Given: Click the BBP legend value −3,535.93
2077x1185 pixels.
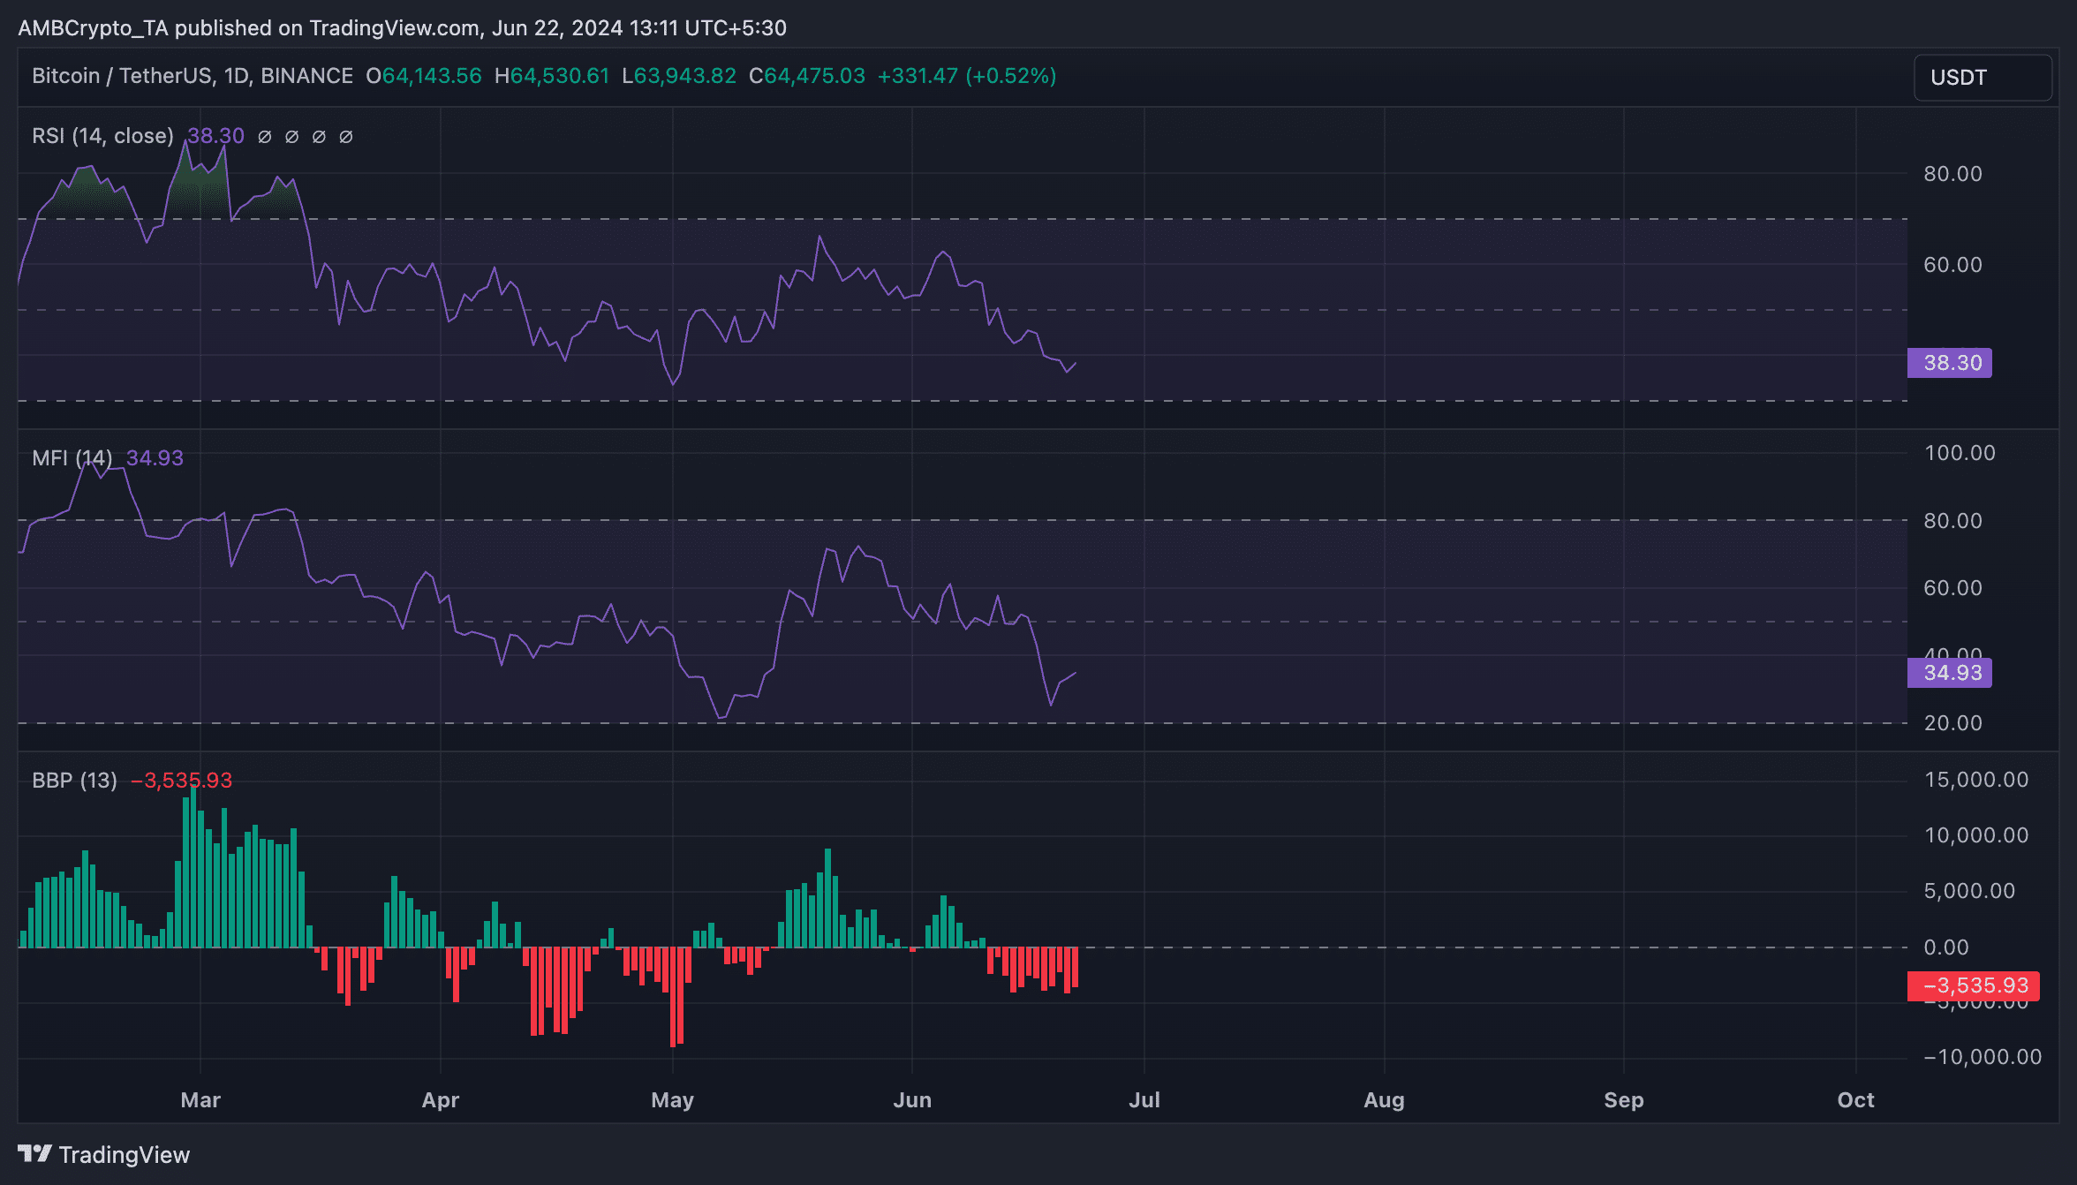Looking at the screenshot, I should point(181,781).
